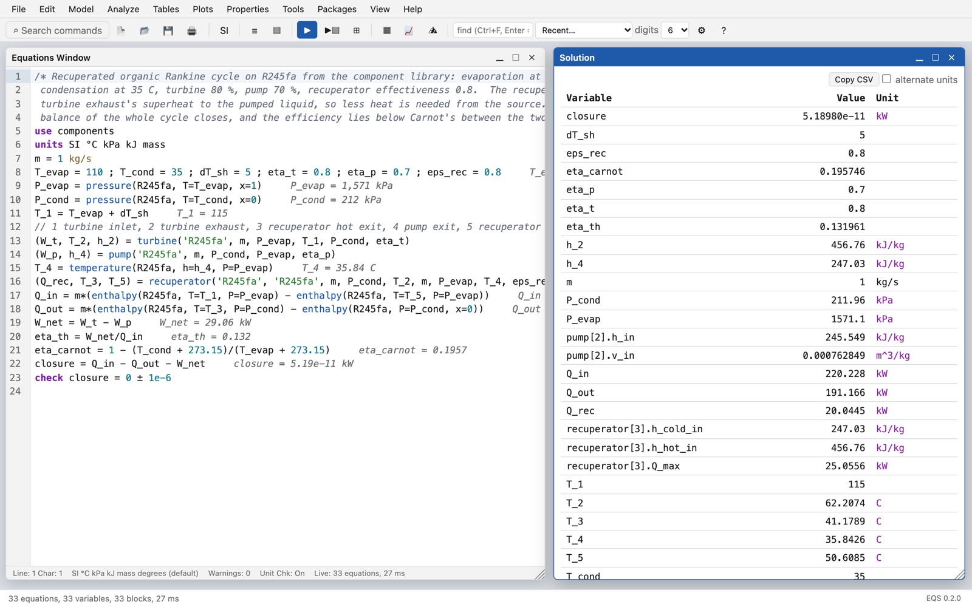Click the find text field in toolbar
This screenshot has height=607, width=972.
(493, 30)
